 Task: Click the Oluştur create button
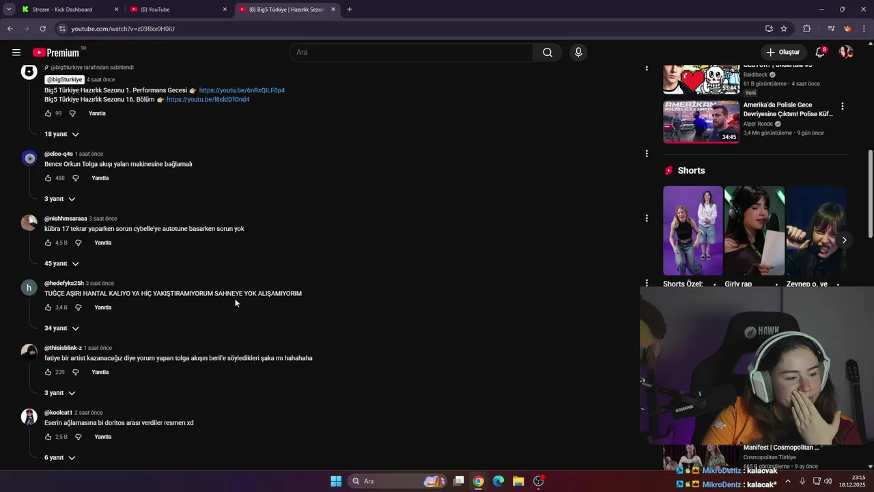[x=783, y=53]
